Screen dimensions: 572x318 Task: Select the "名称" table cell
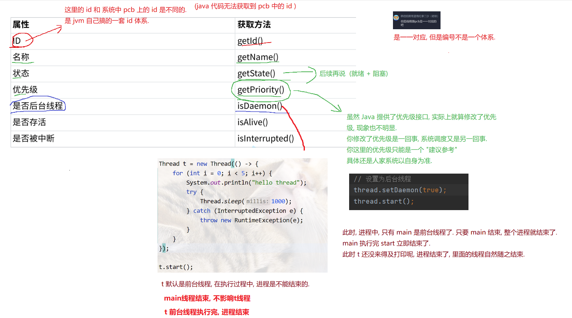click(21, 57)
